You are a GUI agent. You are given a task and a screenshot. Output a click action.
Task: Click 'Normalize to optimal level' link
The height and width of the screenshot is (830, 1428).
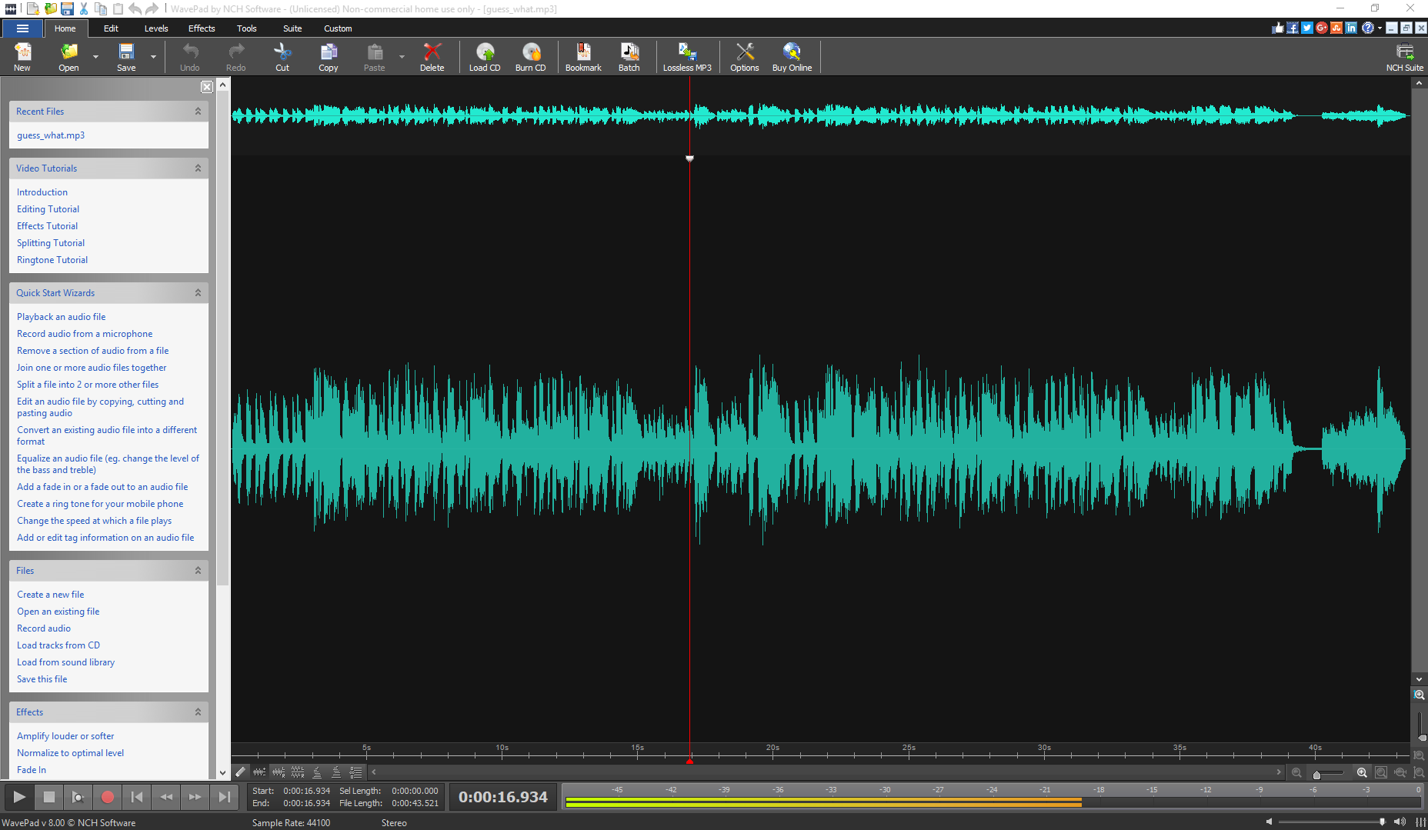pos(70,753)
